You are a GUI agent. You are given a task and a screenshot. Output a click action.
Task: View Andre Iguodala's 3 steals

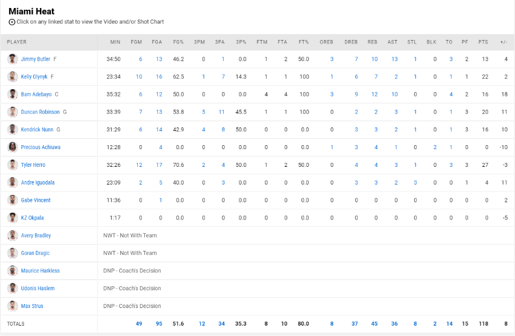click(x=415, y=182)
